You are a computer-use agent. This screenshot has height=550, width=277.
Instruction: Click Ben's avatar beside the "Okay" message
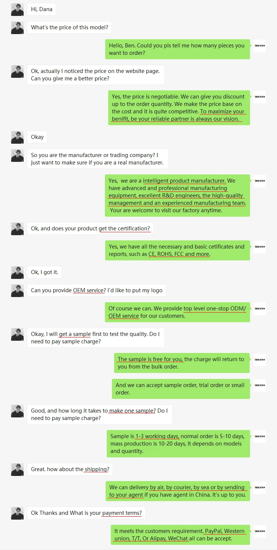(17, 137)
